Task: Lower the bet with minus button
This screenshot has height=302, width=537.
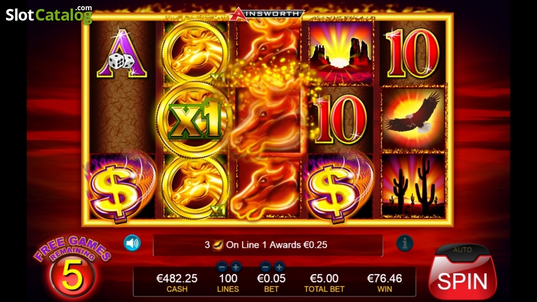Action: [265, 267]
